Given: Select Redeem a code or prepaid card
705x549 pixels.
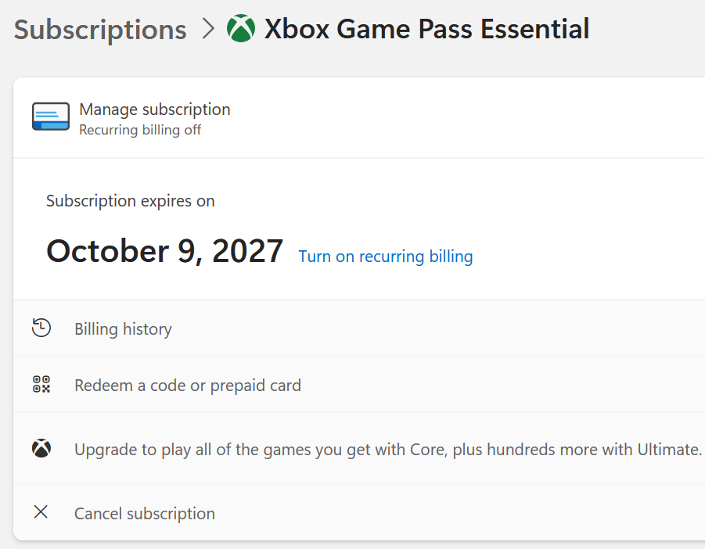Looking at the screenshot, I should [x=188, y=386].
